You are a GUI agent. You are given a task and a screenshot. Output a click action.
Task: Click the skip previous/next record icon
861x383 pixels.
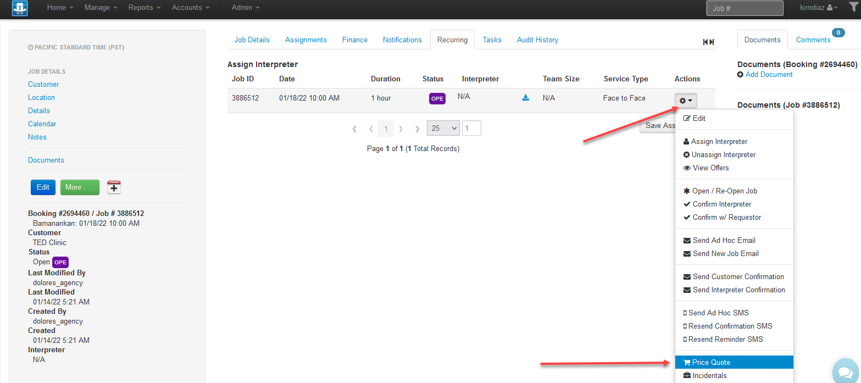click(709, 42)
